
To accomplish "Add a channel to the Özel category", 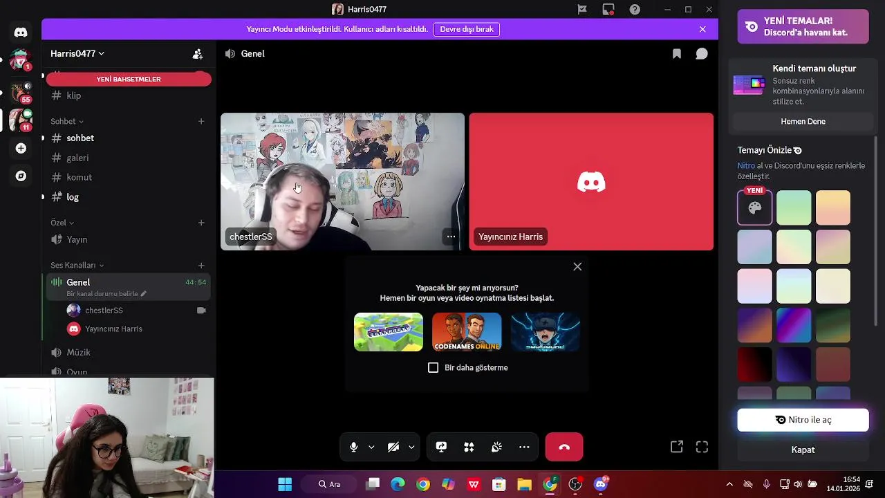I will [x=201, y=223].
